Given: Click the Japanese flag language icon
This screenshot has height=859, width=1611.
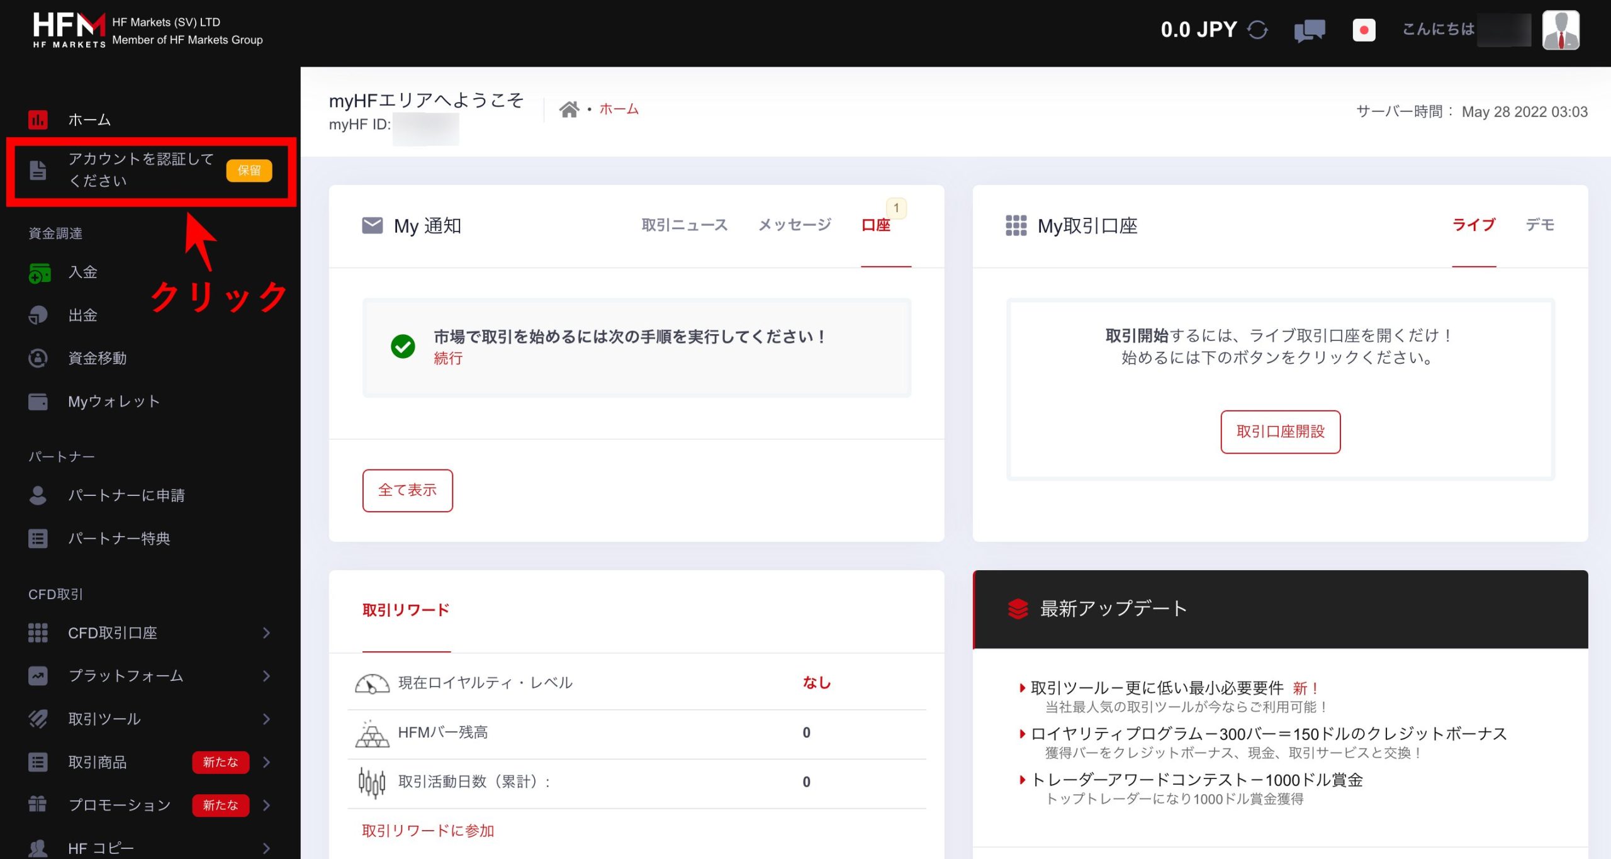Looking at the screenshot, I should pyautogui.click(x=1364, y=29).
